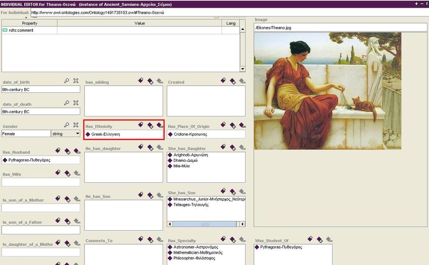The image size is (429, 265).
Task: Click the She_has_Son list scroll right arrow
Action: (x=243, y=224)
